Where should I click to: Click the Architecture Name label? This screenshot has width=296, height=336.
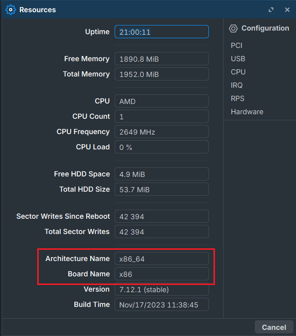pos(77,259)
